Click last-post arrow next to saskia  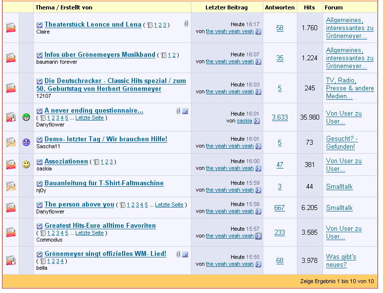click(x=256, y=121)
